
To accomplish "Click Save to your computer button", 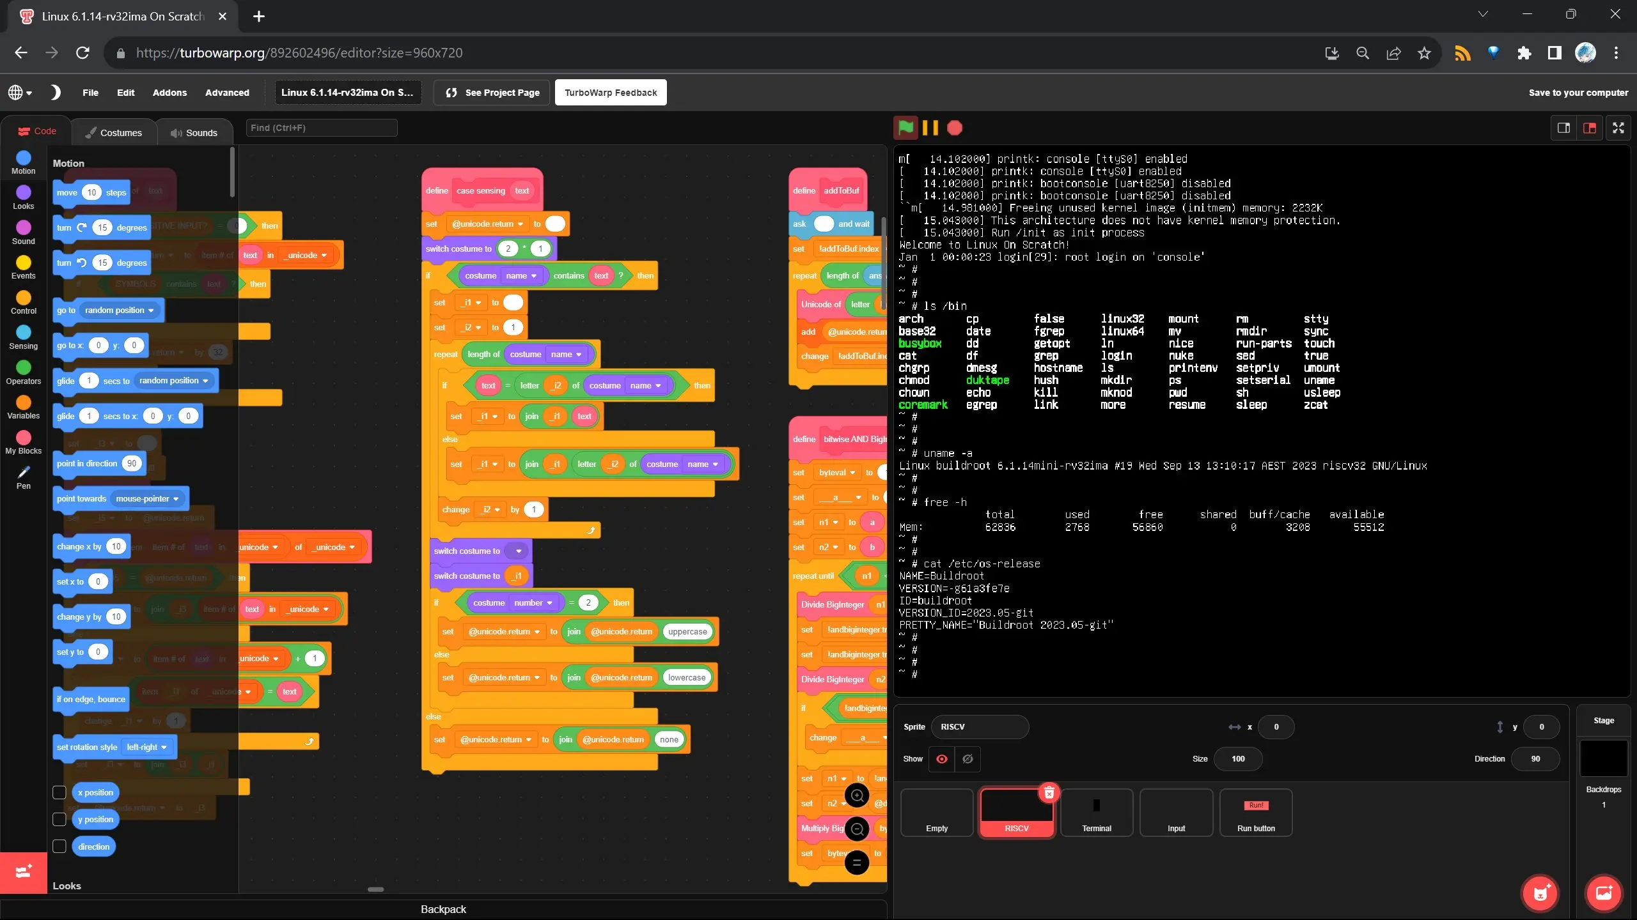I will pos(1574,92).
